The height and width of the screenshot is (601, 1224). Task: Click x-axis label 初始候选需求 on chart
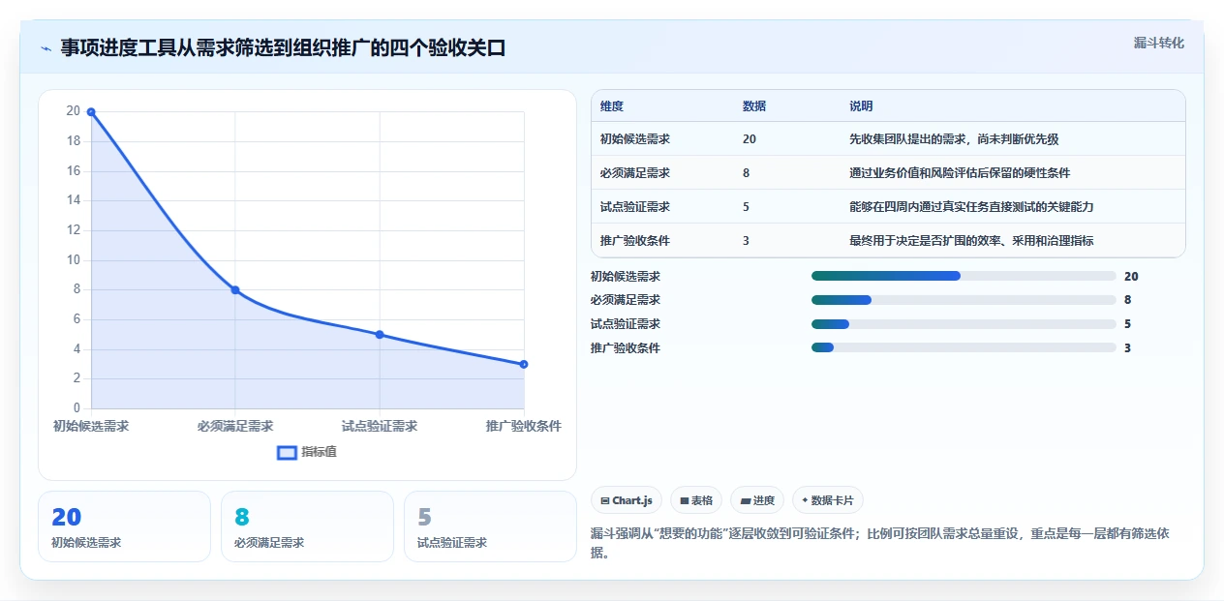(91, 426)
